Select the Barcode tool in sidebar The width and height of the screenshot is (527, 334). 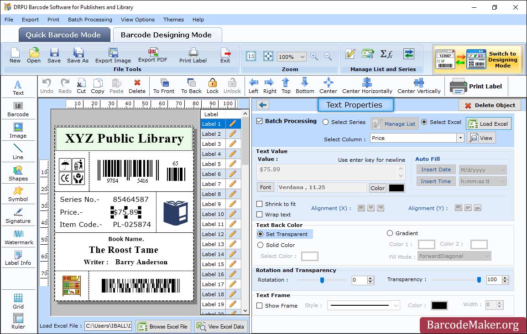(x=18, y=109)
